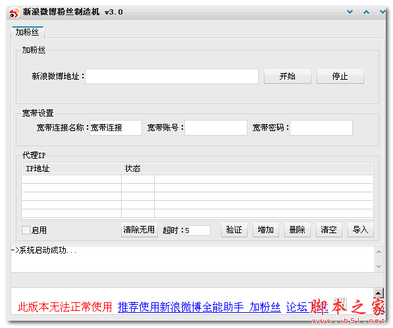
Task: Focus the 新浪微博地址 input field
Action: click(x=172, y=76)
